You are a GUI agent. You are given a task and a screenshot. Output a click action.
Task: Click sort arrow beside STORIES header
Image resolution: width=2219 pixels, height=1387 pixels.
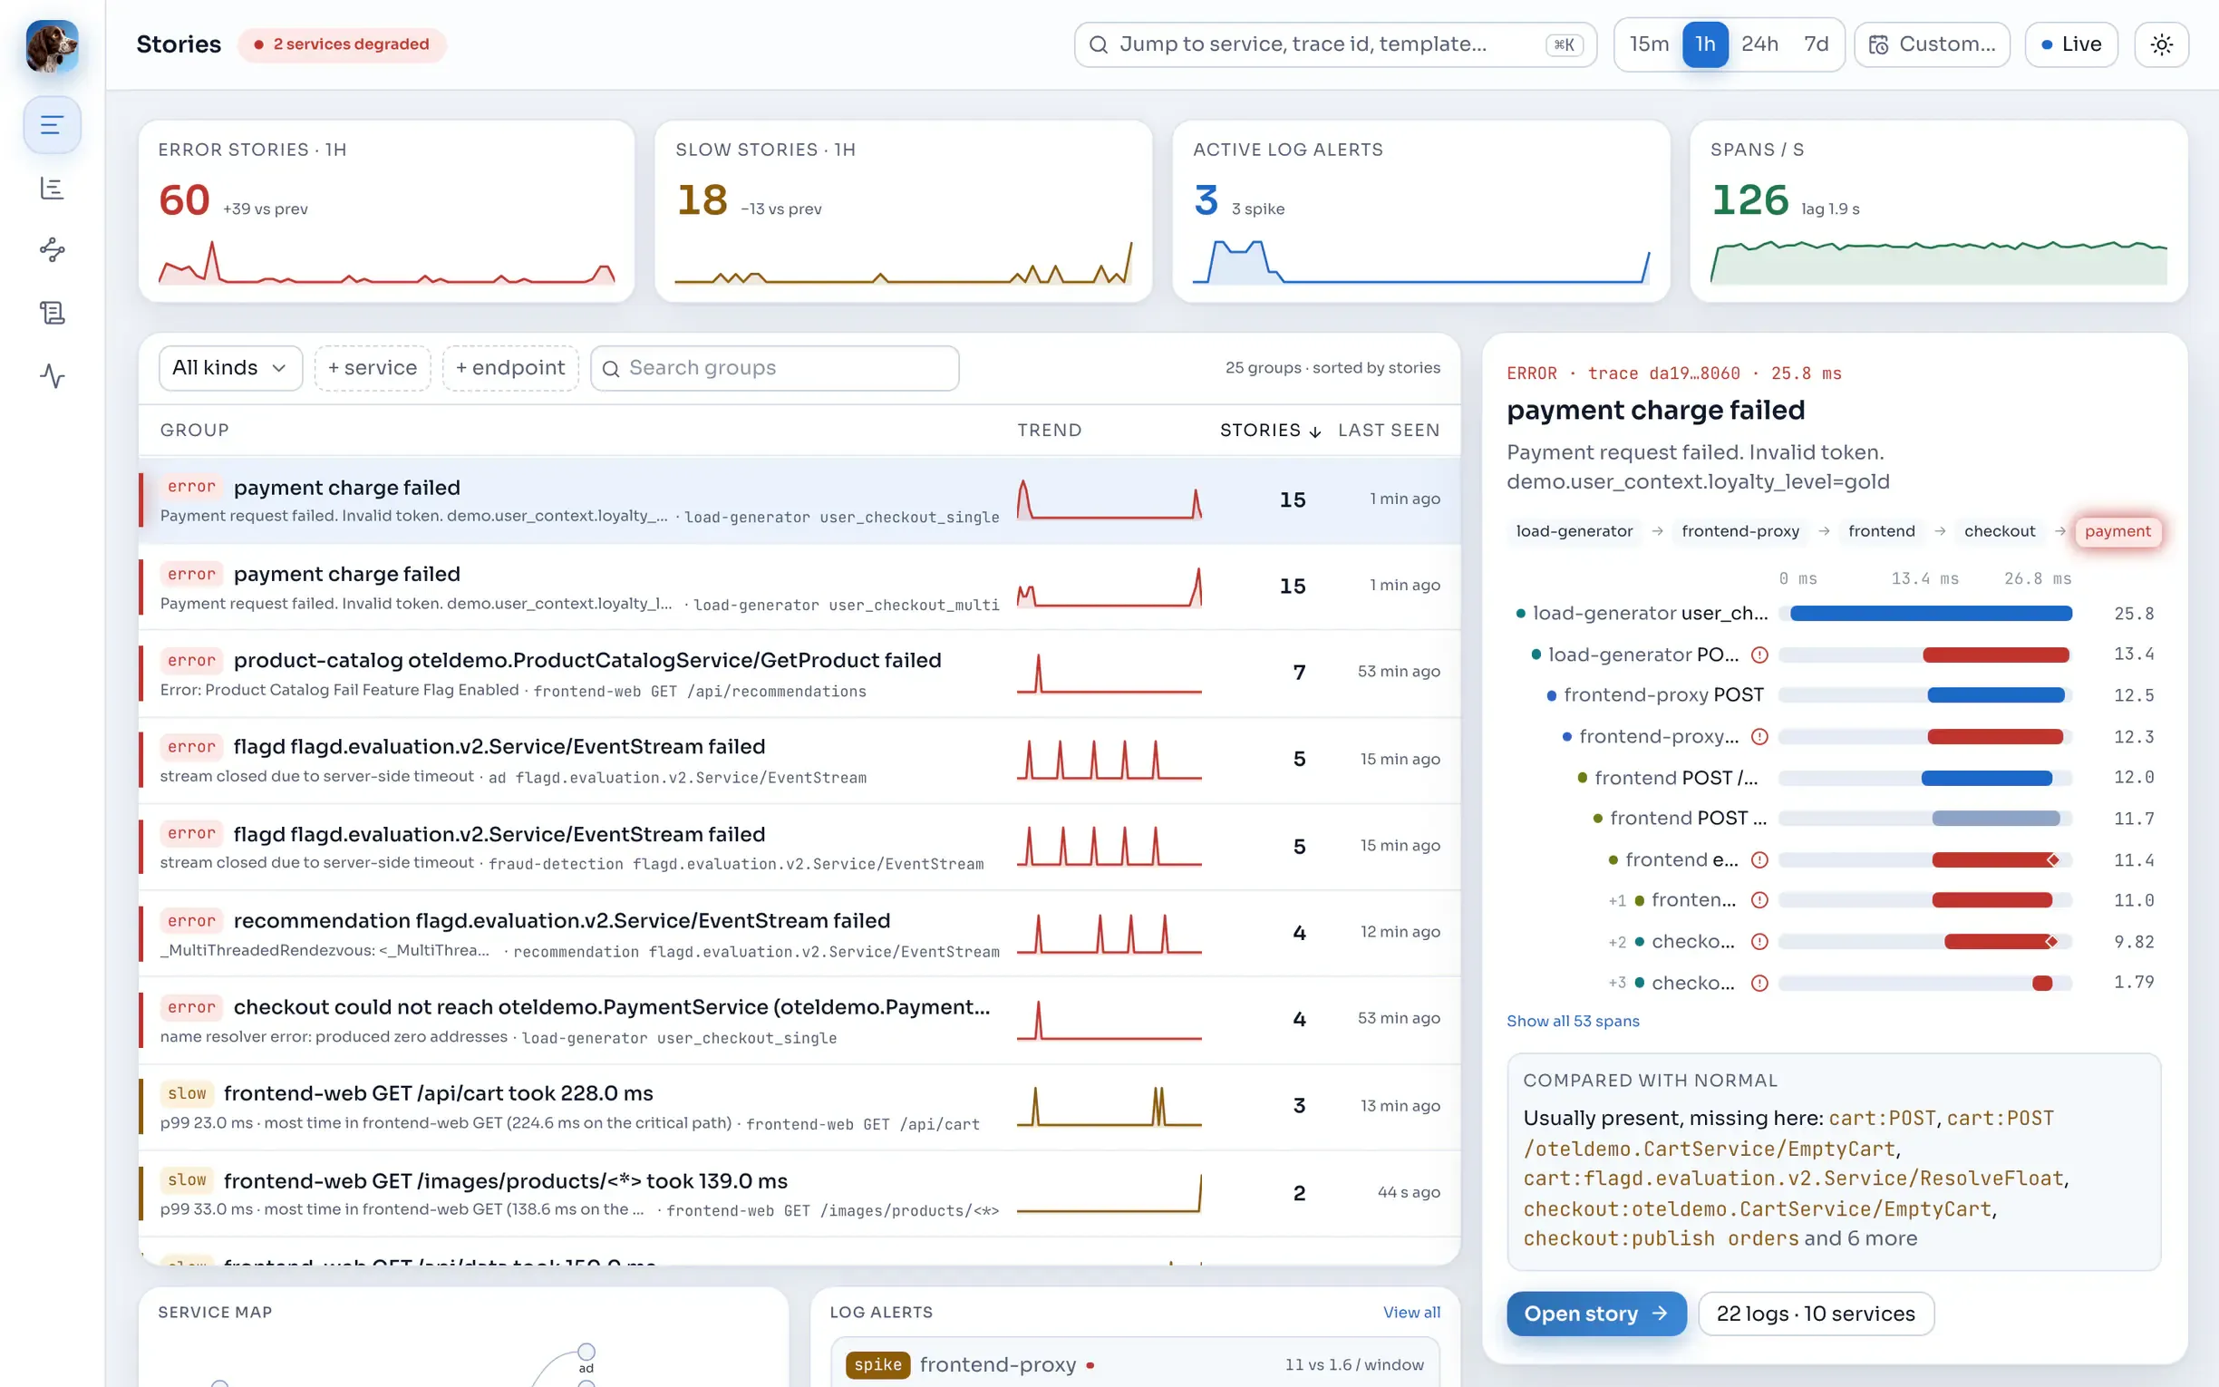click(1315, 432)
